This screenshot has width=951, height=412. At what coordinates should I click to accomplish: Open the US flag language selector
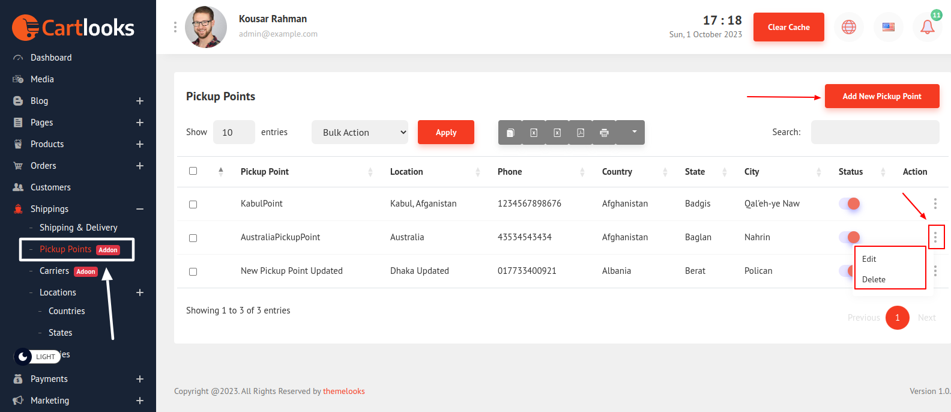(888, 27)
